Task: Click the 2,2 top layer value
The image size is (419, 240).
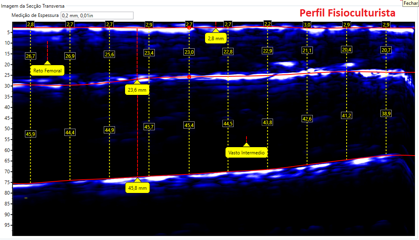Action: click(x=267, y=24)
